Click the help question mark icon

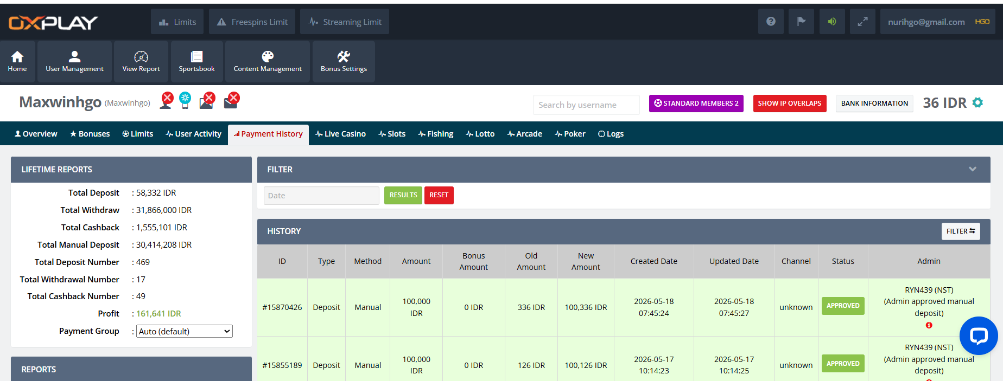(x=771, y=22)
